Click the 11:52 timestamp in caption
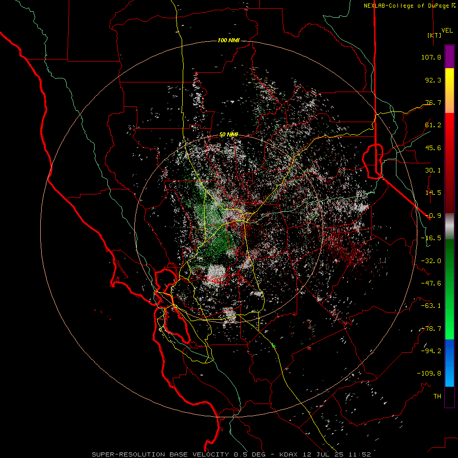 (359, 454)
